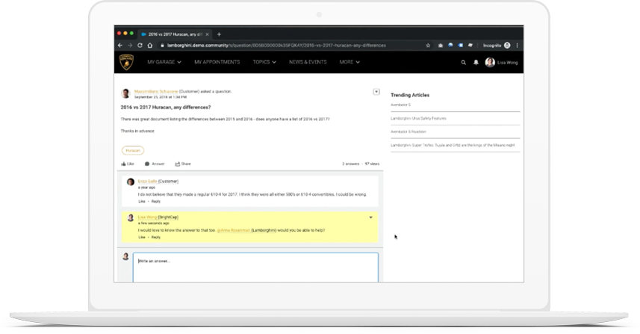Screen dimensions: 640x334
Task: Go back with the browser back arrow
Action: [120, 46]
